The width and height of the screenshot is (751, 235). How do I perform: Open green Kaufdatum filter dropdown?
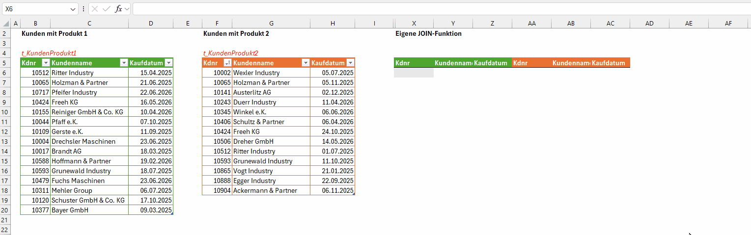pos(168,63)
